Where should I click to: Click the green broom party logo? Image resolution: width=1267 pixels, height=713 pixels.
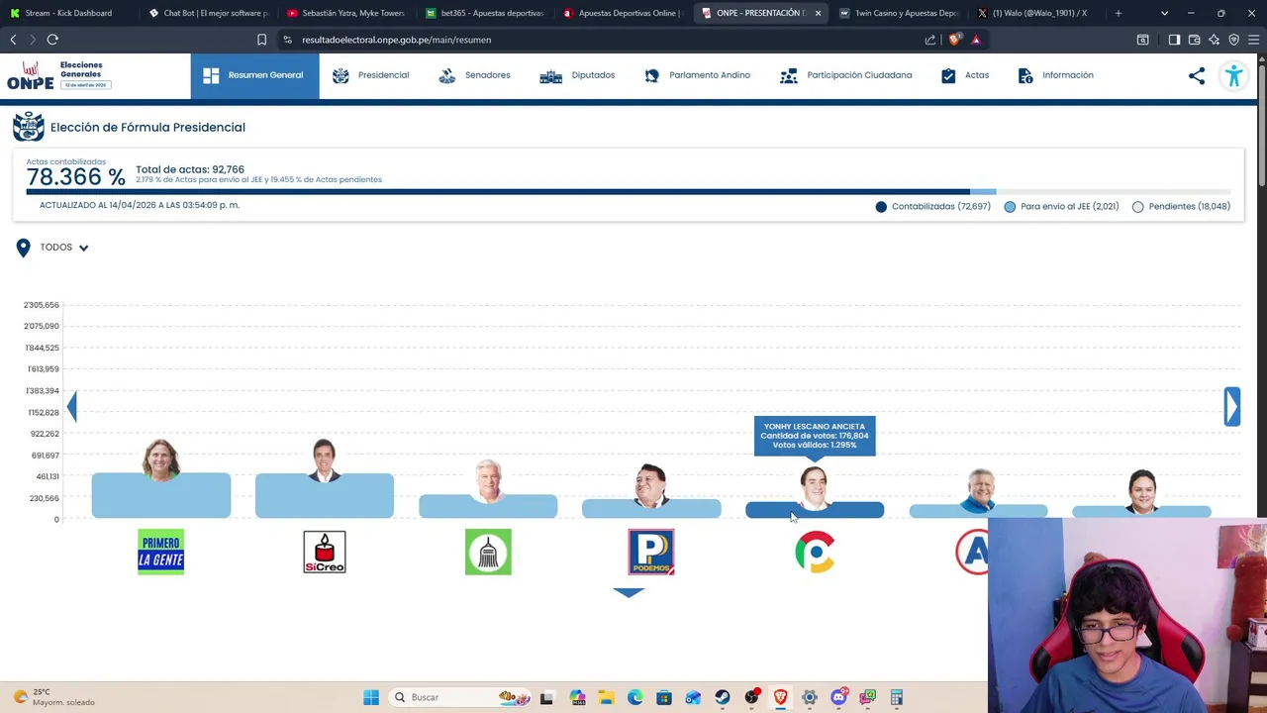point(488,552)
